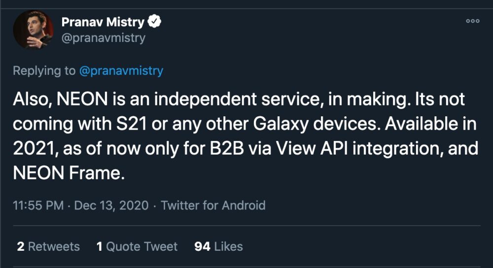Click the Dec 13, 2020 date

111,205
